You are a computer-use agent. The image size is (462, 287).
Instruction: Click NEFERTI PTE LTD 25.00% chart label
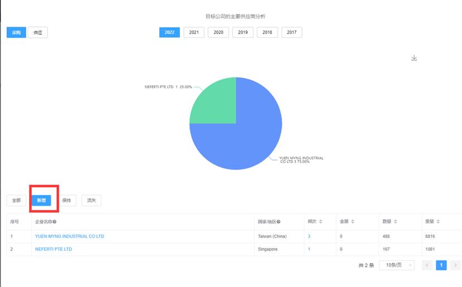click(168, 87)
